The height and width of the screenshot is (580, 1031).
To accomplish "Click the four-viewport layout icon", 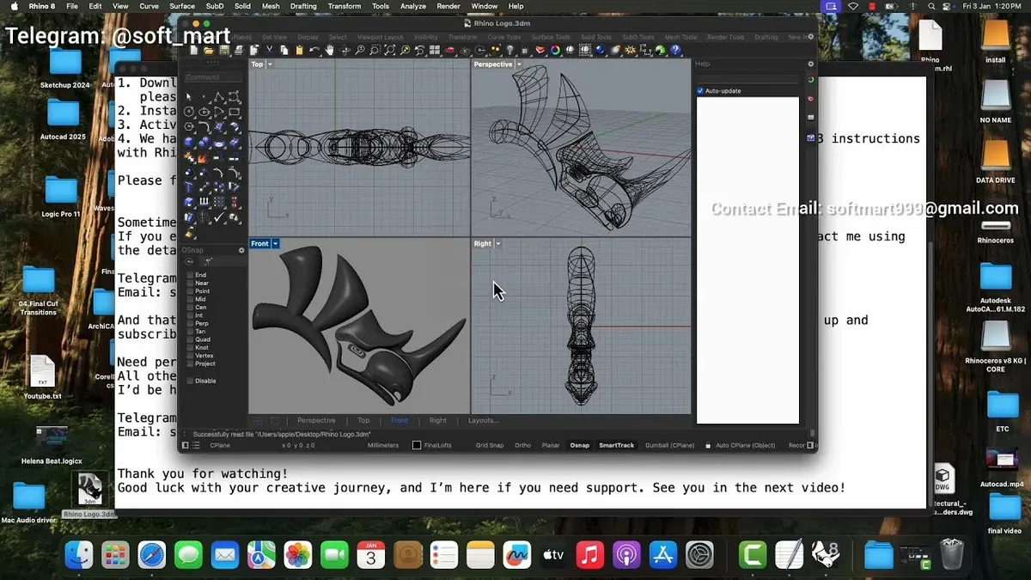I will click(435, 51).
